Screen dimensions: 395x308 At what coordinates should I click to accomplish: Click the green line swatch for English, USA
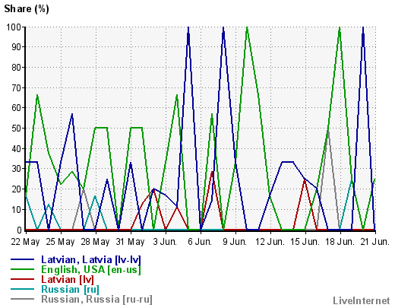[22, 269]
